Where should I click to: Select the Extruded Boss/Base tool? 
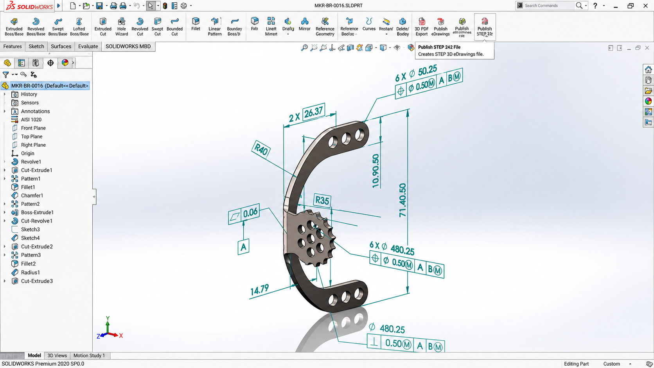coord(14,26)
